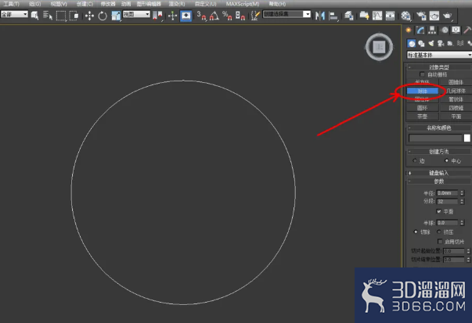472x323 pixels.
Task: Toggle Keyboard Shortcut Override icon
Action: point(186,16)
